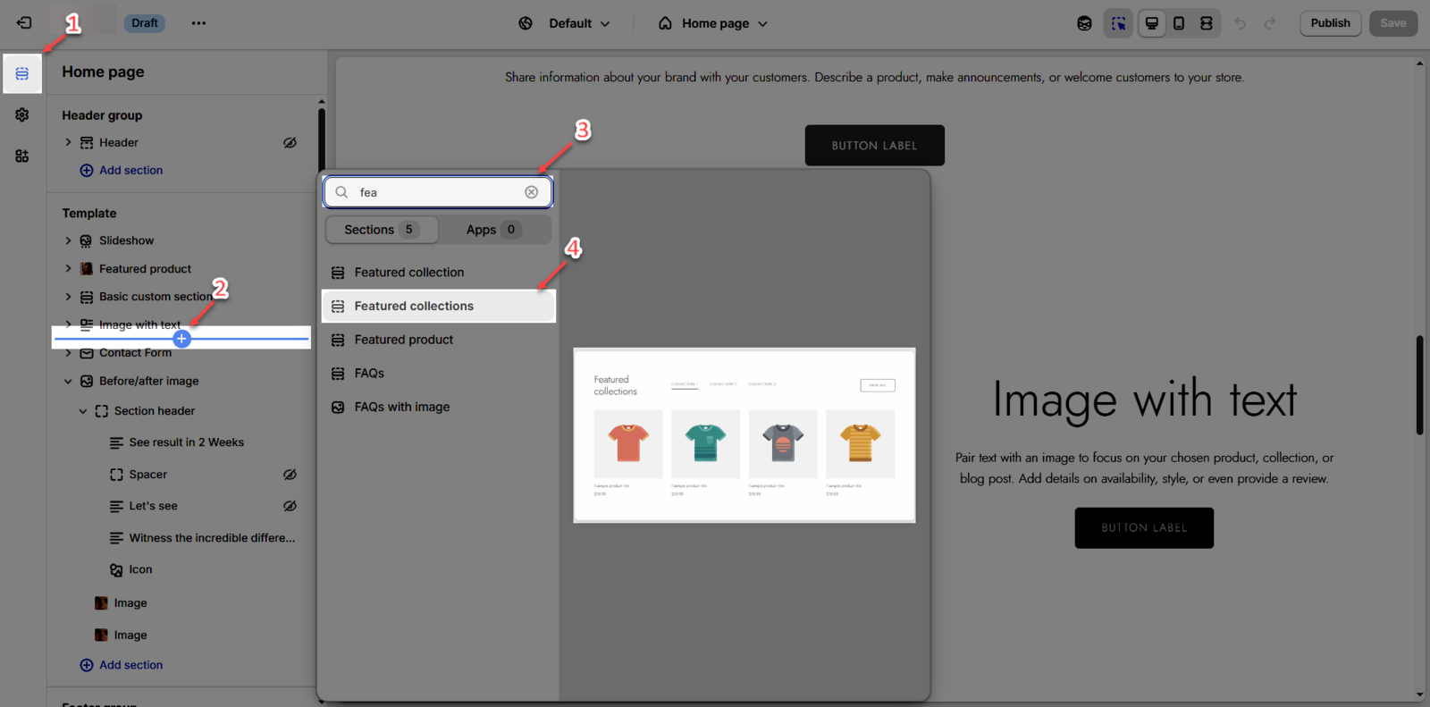Expand the Slideshow section
The height and width of the screenshot is (707, 1430).
pos(68,240)
